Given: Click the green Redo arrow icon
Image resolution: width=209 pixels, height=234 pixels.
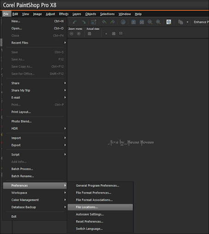Looking at the screenshot, I should [112, 22].
